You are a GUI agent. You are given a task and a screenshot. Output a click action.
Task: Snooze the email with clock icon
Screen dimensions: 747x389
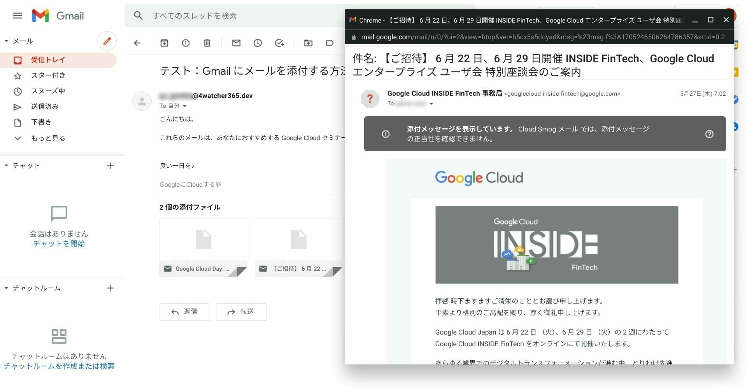258,43
